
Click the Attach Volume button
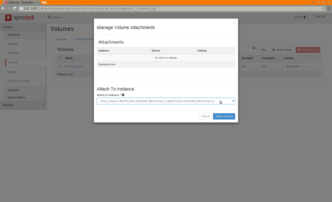pyautogui.click(x=224, y=116)
